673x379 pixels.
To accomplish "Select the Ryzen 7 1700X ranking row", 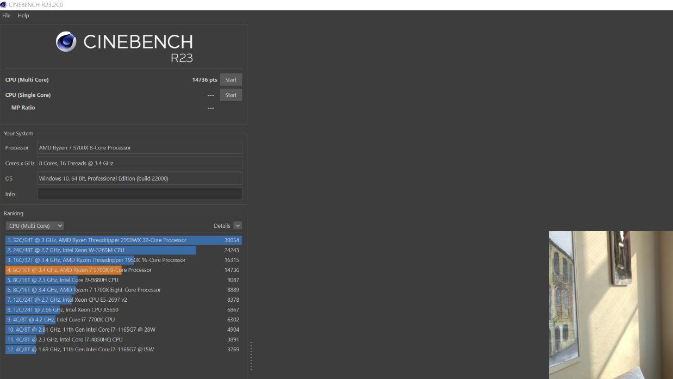I will 123,290.
